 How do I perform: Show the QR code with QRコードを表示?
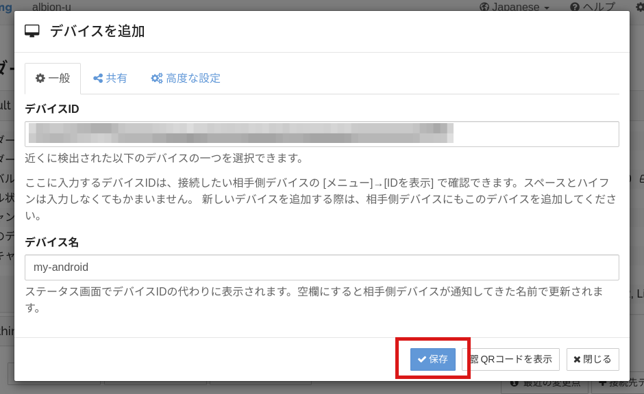511,359
